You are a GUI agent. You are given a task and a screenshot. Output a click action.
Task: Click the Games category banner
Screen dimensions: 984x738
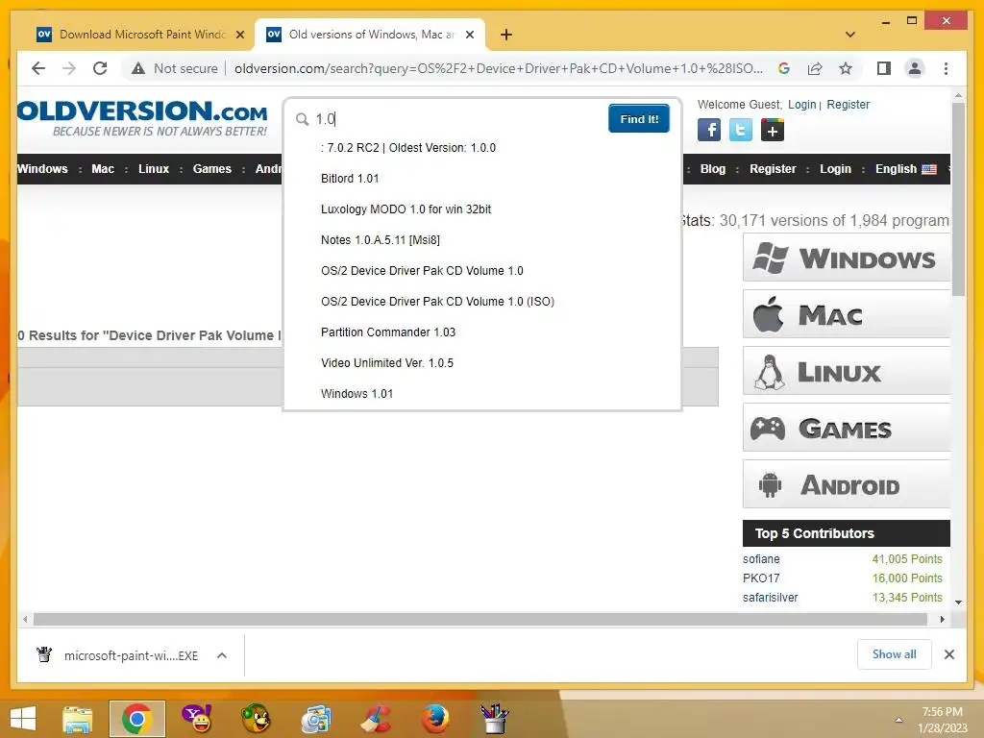[847, 428]
